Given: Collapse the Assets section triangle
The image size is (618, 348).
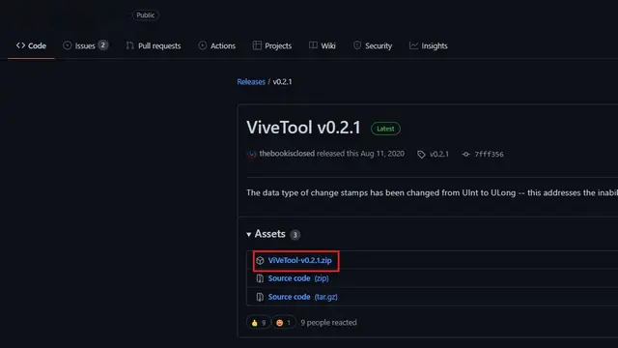Looking at the screenshot, I should click(x=249, y=234).
